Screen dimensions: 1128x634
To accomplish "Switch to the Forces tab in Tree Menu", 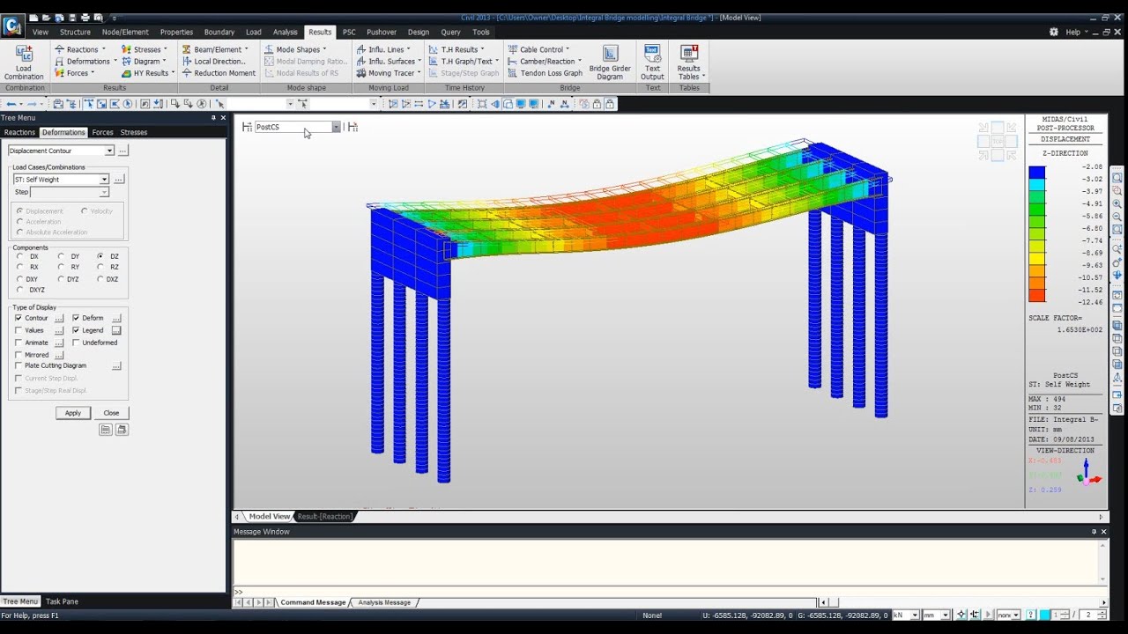I will (102, 132).
